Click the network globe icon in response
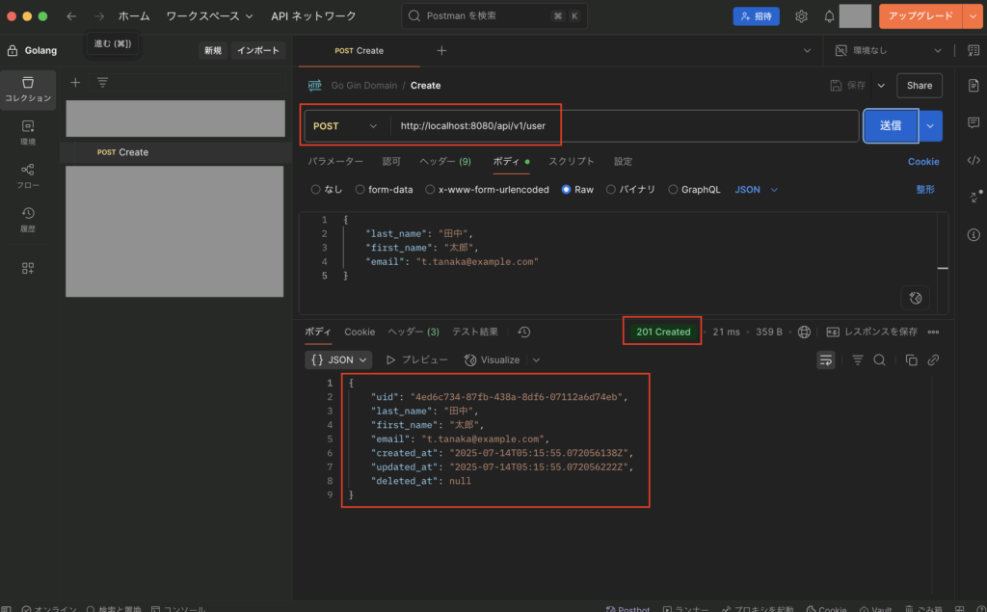This screenshot has width=987, height=612. click(x=804, y=332)
